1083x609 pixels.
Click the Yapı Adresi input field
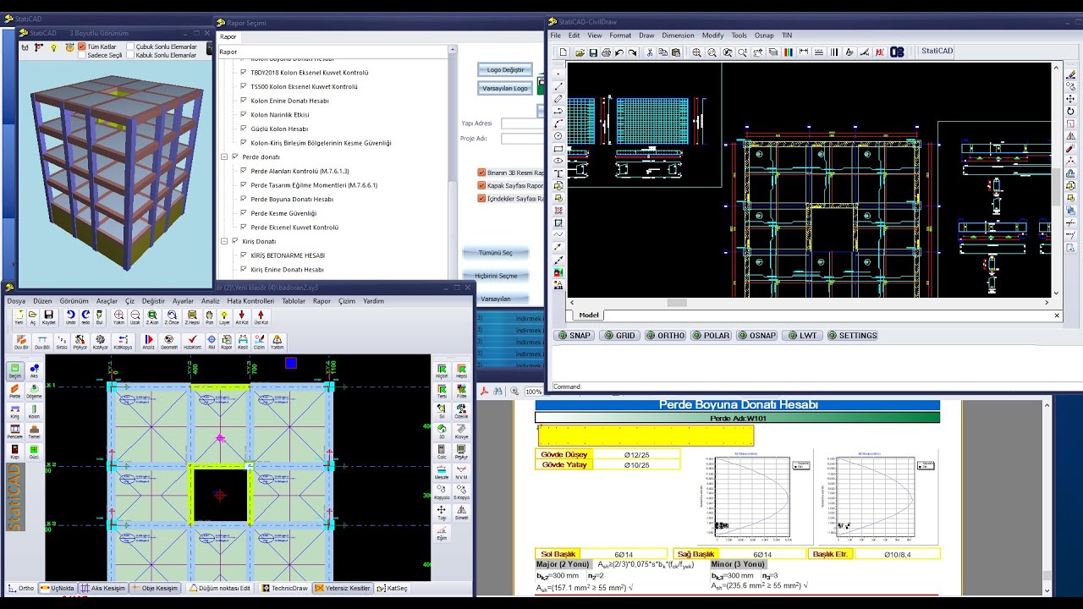coord(522,123)
